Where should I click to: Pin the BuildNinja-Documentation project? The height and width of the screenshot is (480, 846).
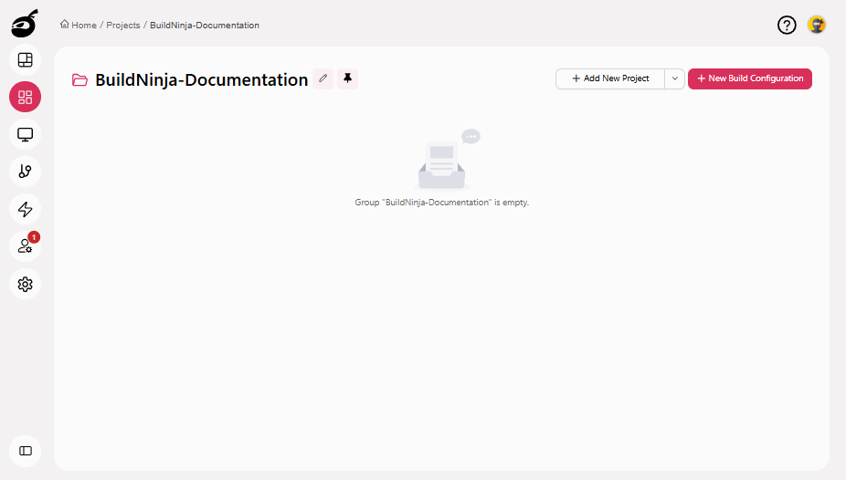pos(347,78)
